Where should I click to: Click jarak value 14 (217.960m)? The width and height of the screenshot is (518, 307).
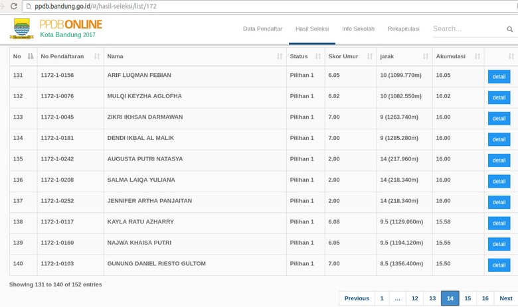[x=399, y=159]
